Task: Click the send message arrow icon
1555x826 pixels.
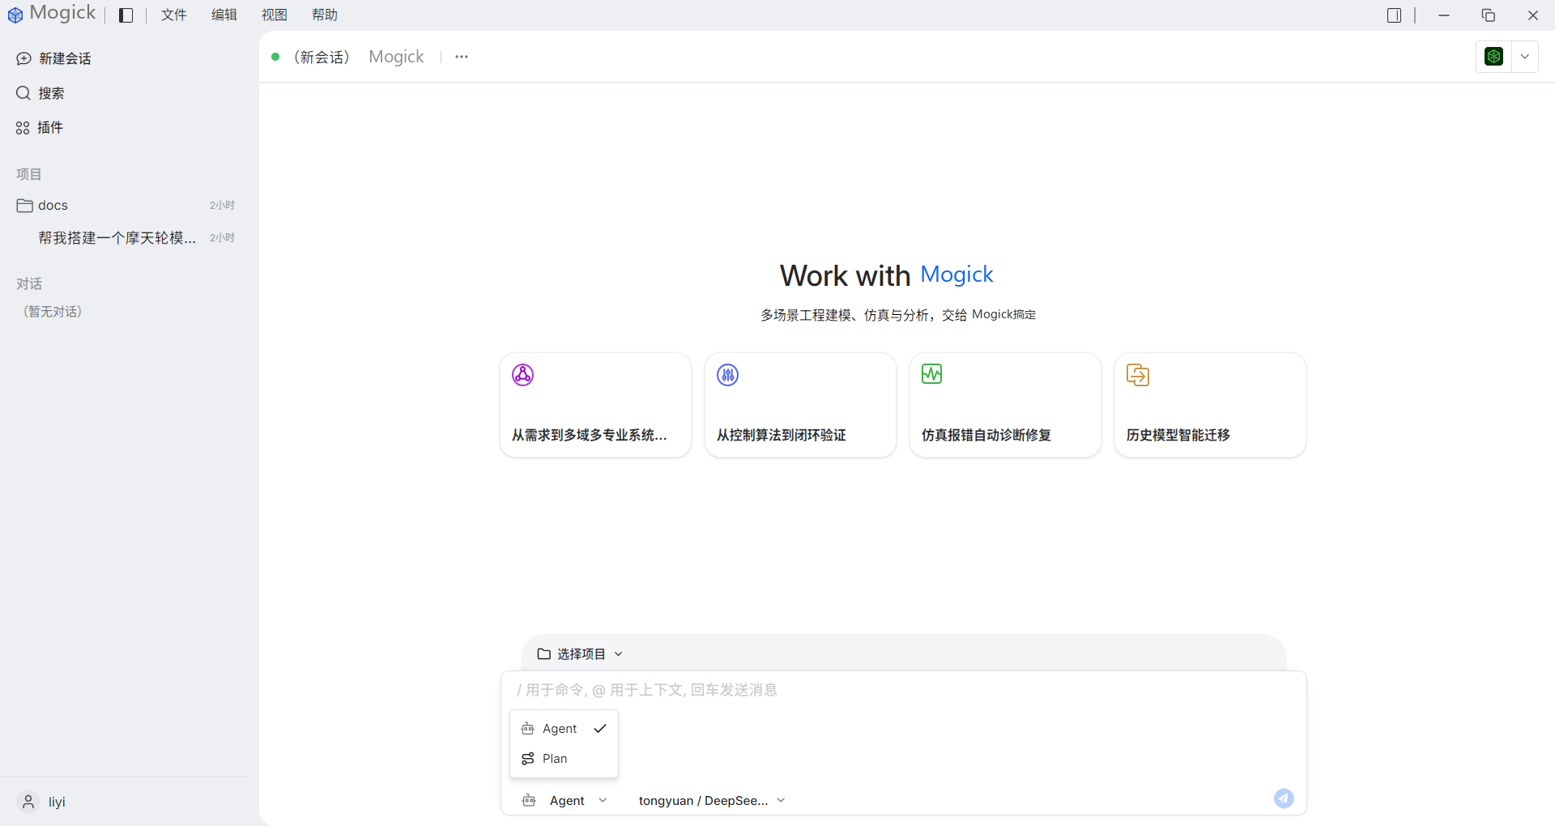Action: 1284,798
